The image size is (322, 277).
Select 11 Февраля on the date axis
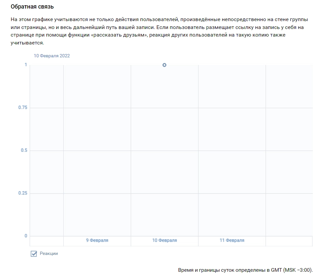pos(232,240)
